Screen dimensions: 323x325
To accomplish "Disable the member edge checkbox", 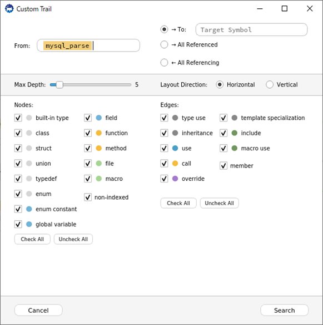I will [223, 166].
